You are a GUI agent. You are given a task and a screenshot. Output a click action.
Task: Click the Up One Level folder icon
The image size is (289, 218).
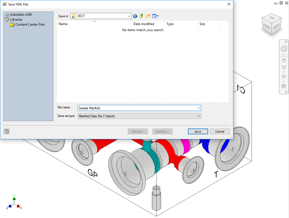141,16
